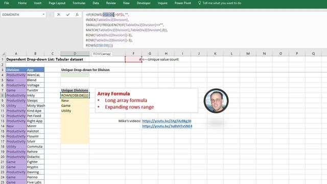The image size is (327, 184).
Task: Click Unique Drop-down for Divison heading
Action: tap(85, 70)
